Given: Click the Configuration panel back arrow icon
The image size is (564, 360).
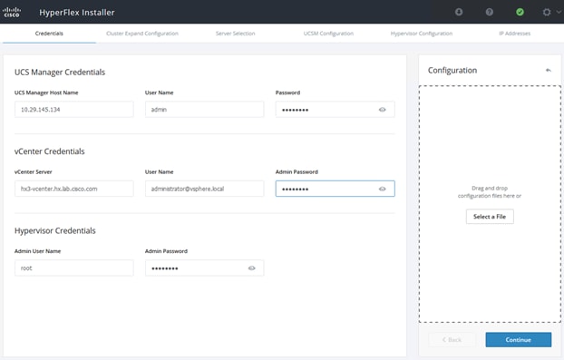Looking at the screenshot, I should tap(549, 70).
